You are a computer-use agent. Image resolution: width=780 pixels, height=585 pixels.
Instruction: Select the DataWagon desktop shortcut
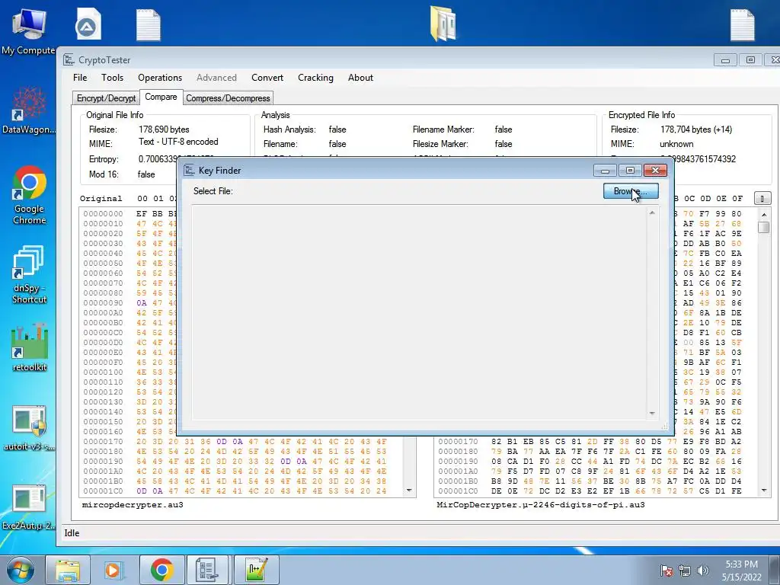pyautogui.click(x=28, y=110)
